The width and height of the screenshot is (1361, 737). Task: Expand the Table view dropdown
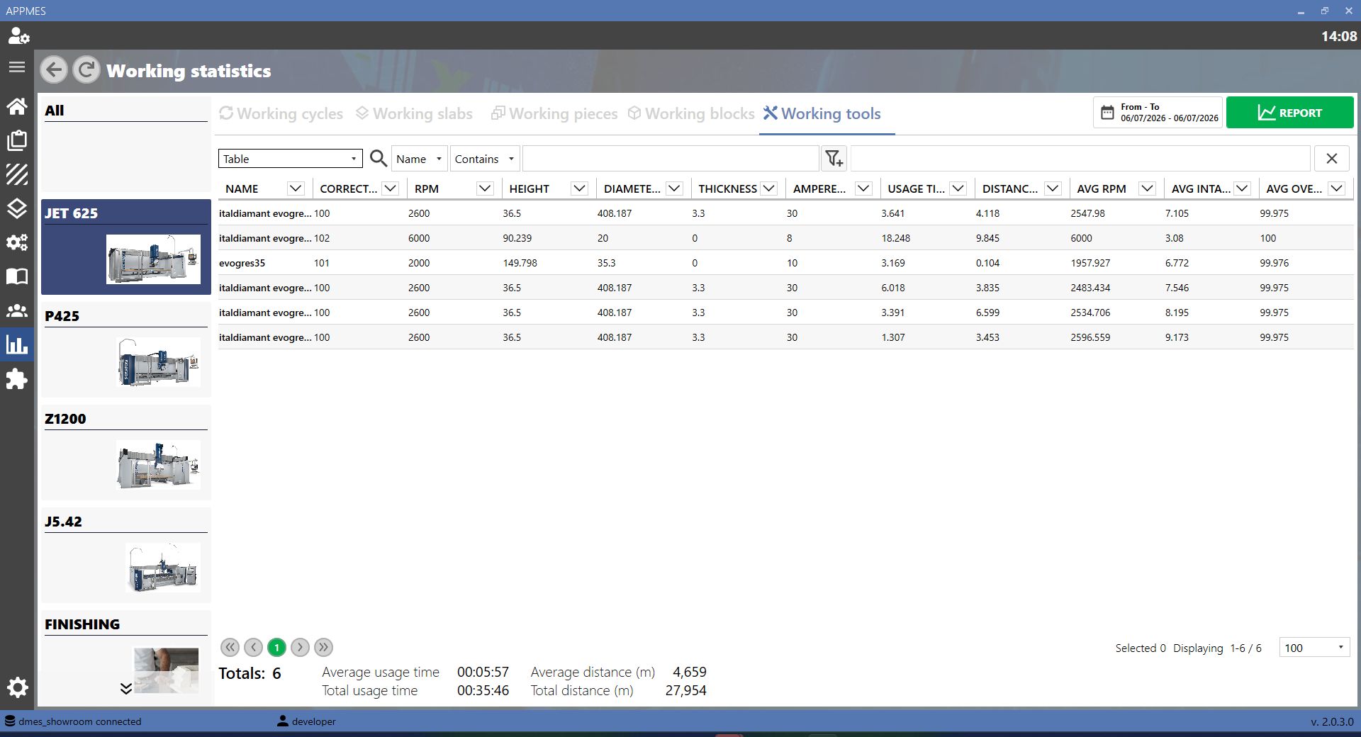pos(291,159)
